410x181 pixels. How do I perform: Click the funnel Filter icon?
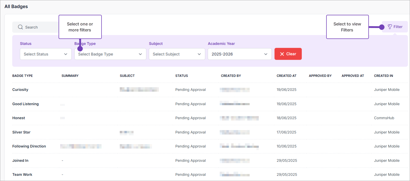(390, 27)
